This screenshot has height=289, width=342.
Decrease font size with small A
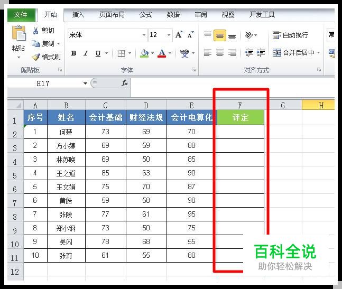click(191, 35)
